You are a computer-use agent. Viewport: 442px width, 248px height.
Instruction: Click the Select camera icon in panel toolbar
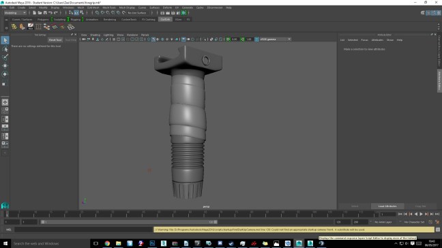(x=84, y=40)
